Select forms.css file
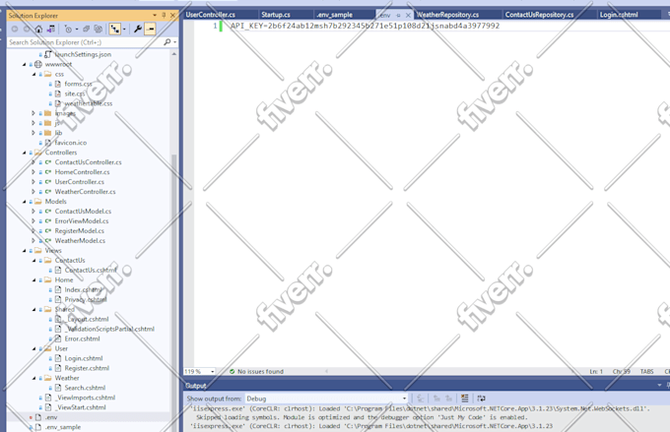Viewport: 670px width, 432px height. (x=78, y=84)
